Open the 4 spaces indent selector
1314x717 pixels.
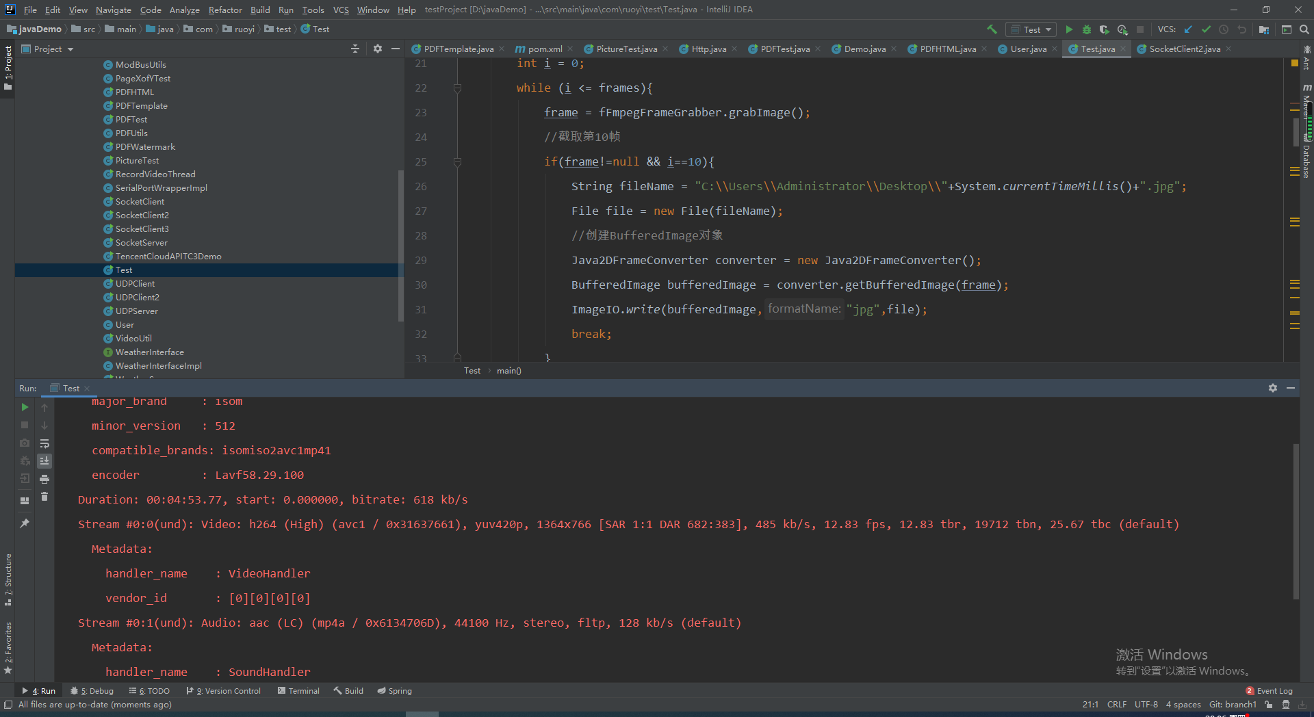pyautogui.click(x=1183, y=704)
